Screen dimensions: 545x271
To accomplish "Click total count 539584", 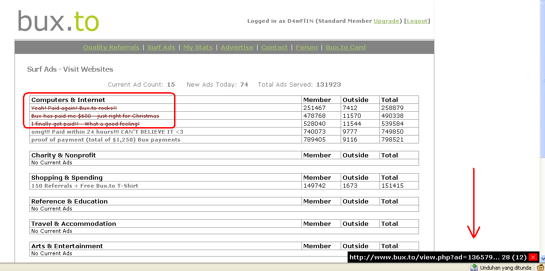I will [x=392, y=124].
